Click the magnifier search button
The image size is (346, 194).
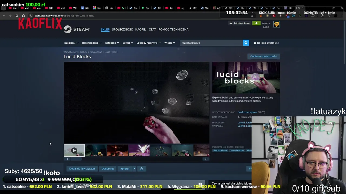246,43
